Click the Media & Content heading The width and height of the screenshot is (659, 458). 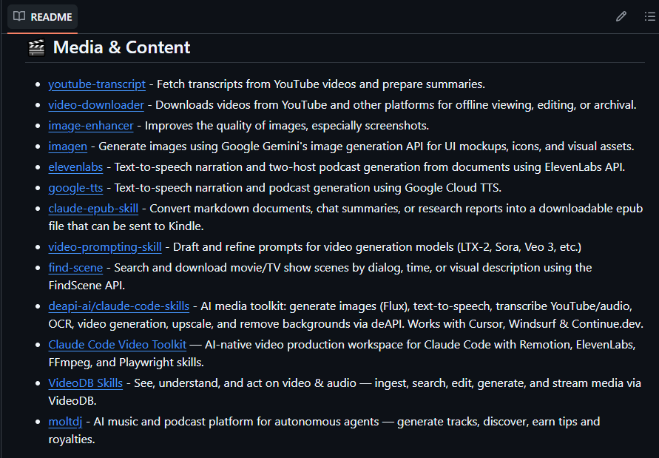(121, 46)
